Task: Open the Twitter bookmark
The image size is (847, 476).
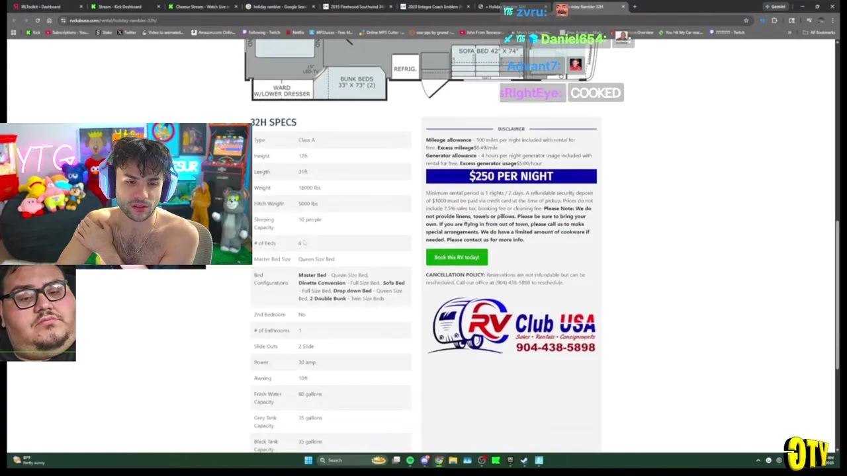Action: pos(127,32)
